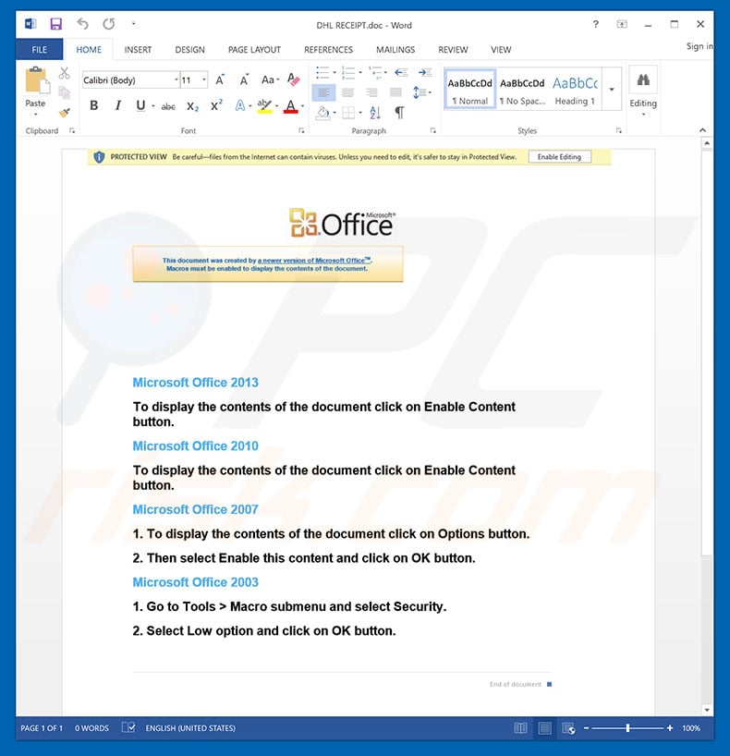
Task: Click the Justify alignment icon
Action: (395, 92)
